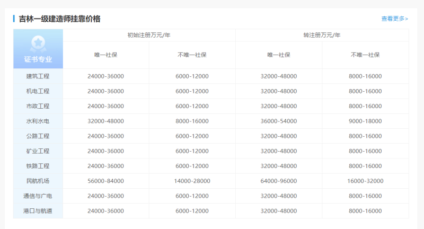Screen dimensions: 424x229
Task: Select the 港口与航道 row label
Action: click(x=38, y=211)
